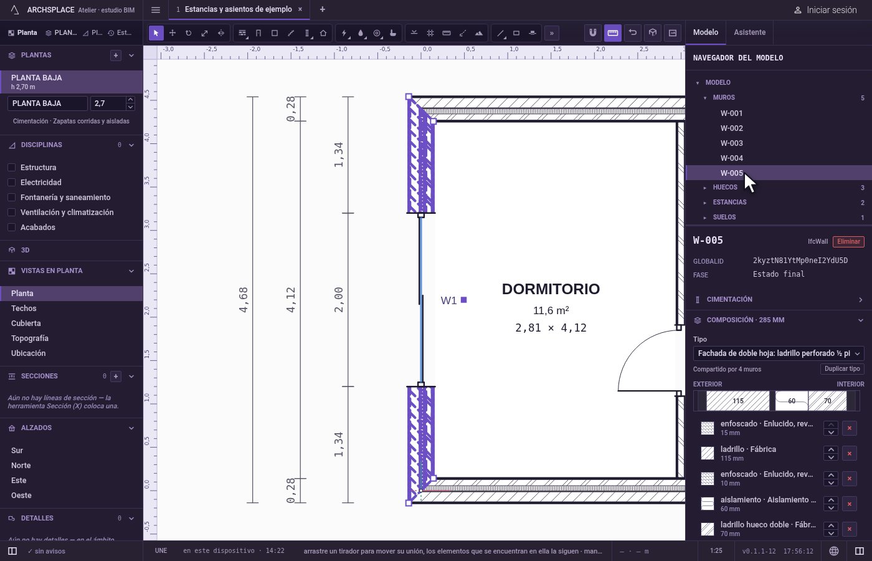Collapse the MUROS tree node
Screen dimensions: 872x561
click(705, 98)
